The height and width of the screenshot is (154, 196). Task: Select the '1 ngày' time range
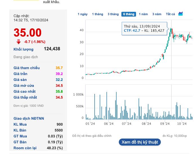coord(83,14)
